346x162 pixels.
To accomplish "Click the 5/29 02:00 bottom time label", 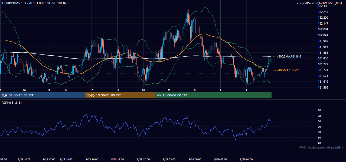I will point(220,159).
